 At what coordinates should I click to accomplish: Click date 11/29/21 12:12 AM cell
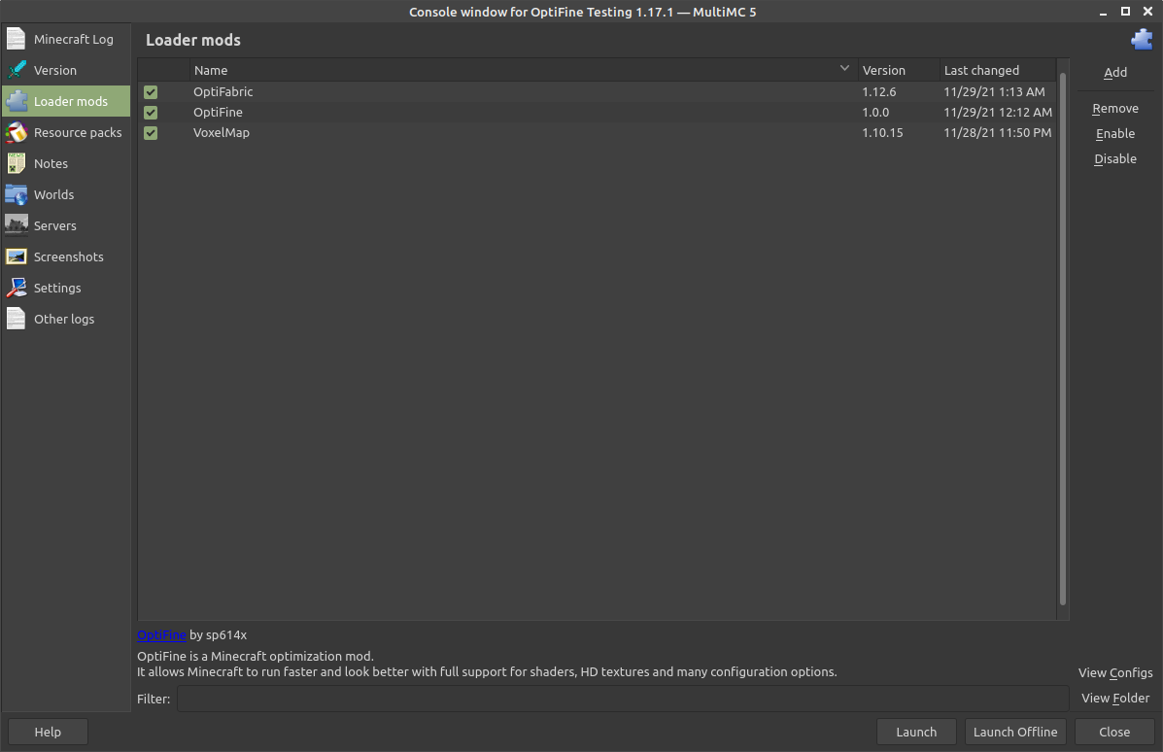click(x=998, y=113)
